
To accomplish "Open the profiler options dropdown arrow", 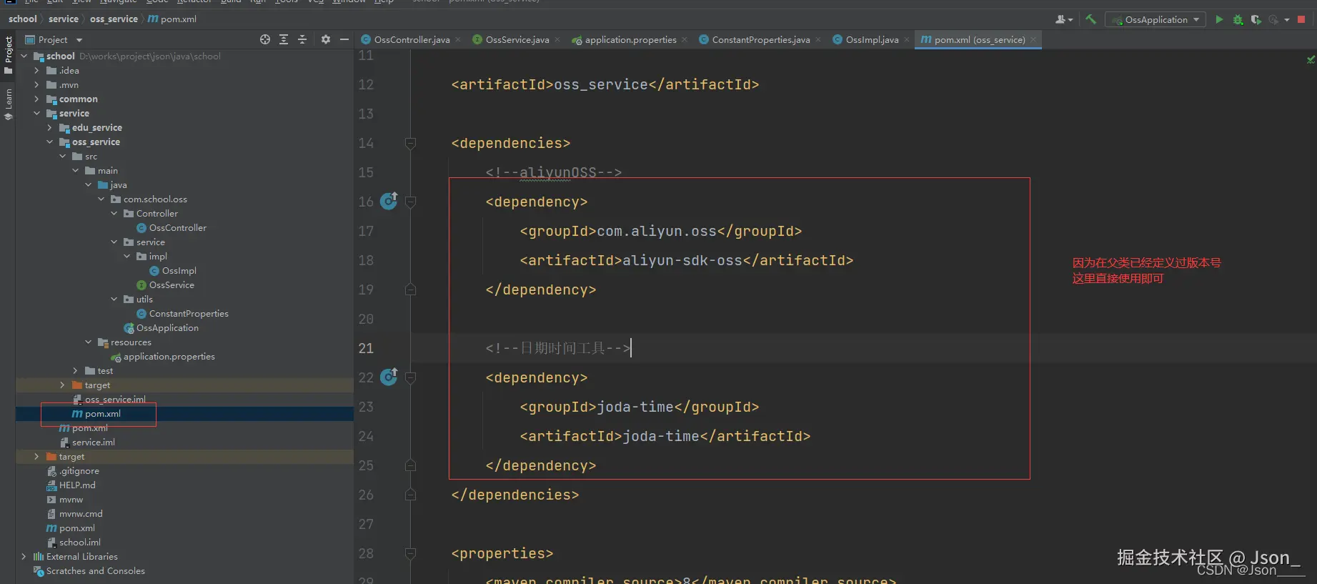I will tap(1287, 19).
